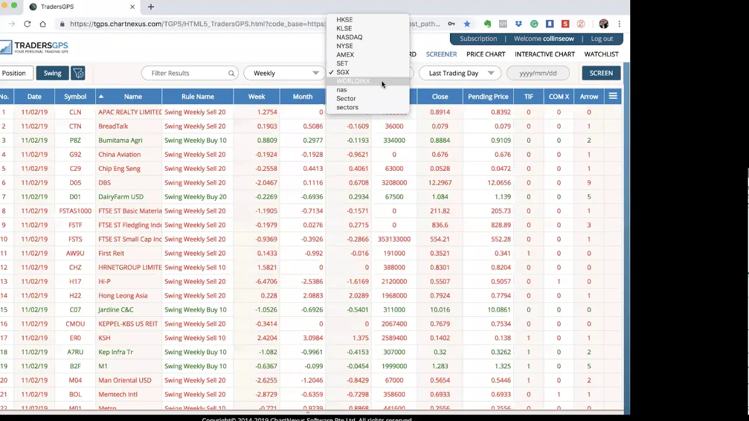The image size is (749, 421).
Task: Switch to WATCHLIST tab
Action: (602, 54)
